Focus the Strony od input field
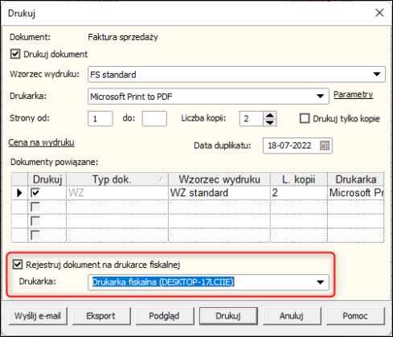This screenshot has width=393, height=337. pos(100,118)
